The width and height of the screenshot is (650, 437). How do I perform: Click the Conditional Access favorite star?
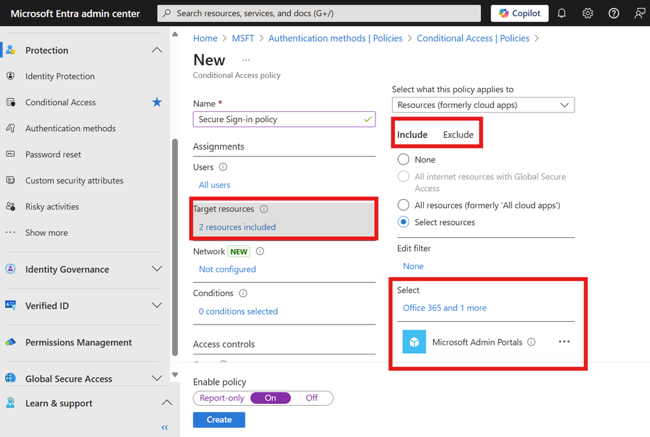tap(157, 102)
